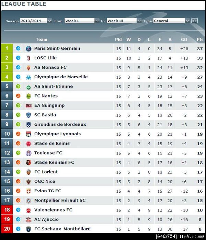Click the Olympique de Marseille logo
Image resolution: width=206 pixels, height=240 pixels.
click(x=28, y=77)
